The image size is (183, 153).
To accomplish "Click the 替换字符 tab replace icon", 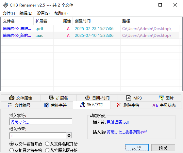I will [46, 105].
